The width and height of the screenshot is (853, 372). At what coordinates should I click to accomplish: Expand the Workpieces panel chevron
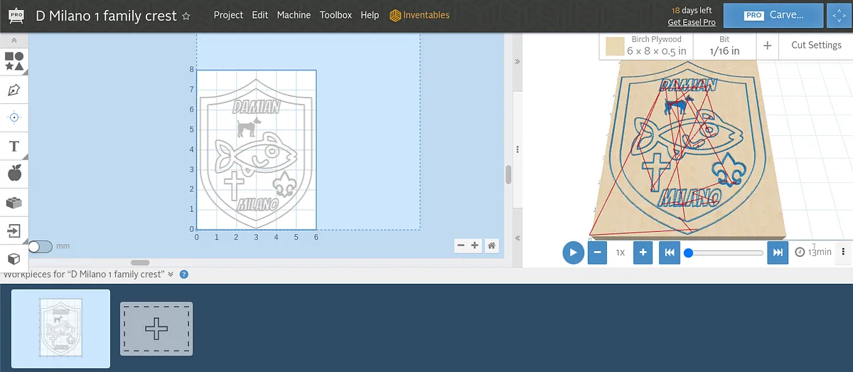coord(171,275)
